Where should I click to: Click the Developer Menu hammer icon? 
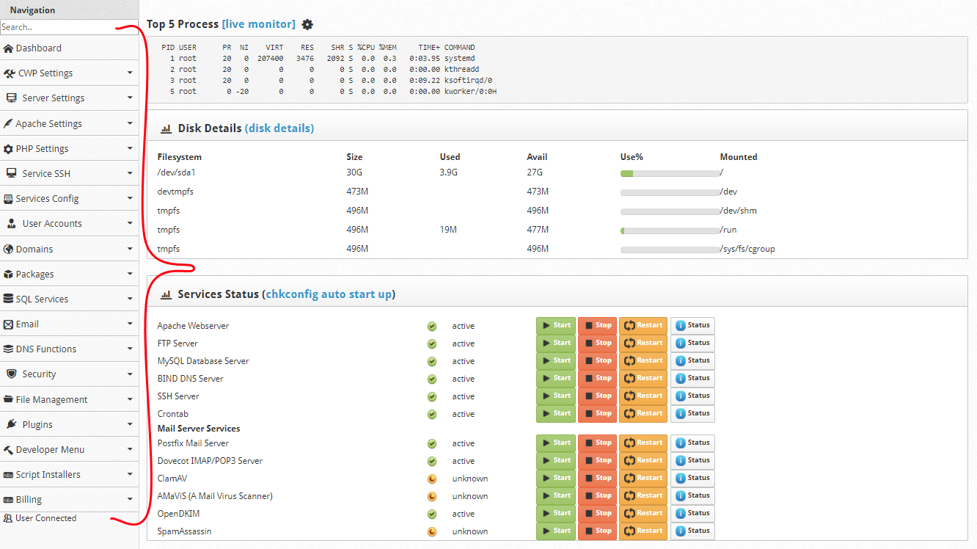8,449
